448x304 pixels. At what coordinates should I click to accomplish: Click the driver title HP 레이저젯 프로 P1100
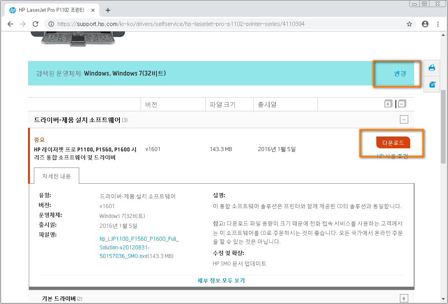coord(85,153)
